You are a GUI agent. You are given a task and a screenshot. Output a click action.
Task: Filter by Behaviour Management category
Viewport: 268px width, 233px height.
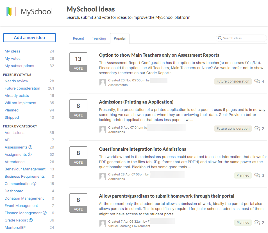pyautogui.click(x=25, y=169)
